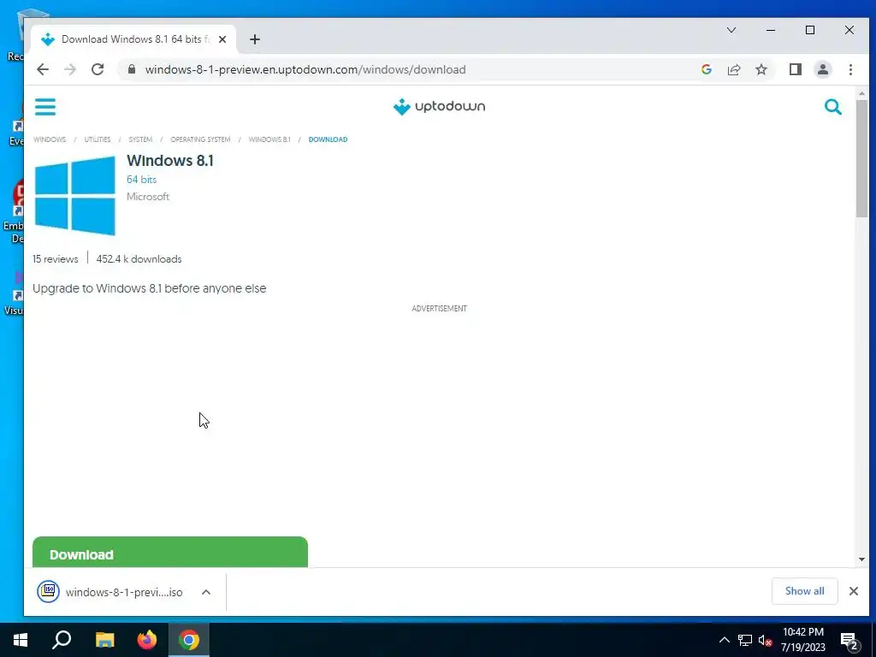Screen dimensions: 876x657
Task: Click the Uptodown search magnifier icon
Action: [x=832, y=107]
